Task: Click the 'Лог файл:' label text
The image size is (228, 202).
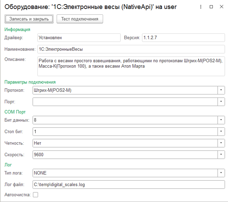Action: tap(14, 184)
